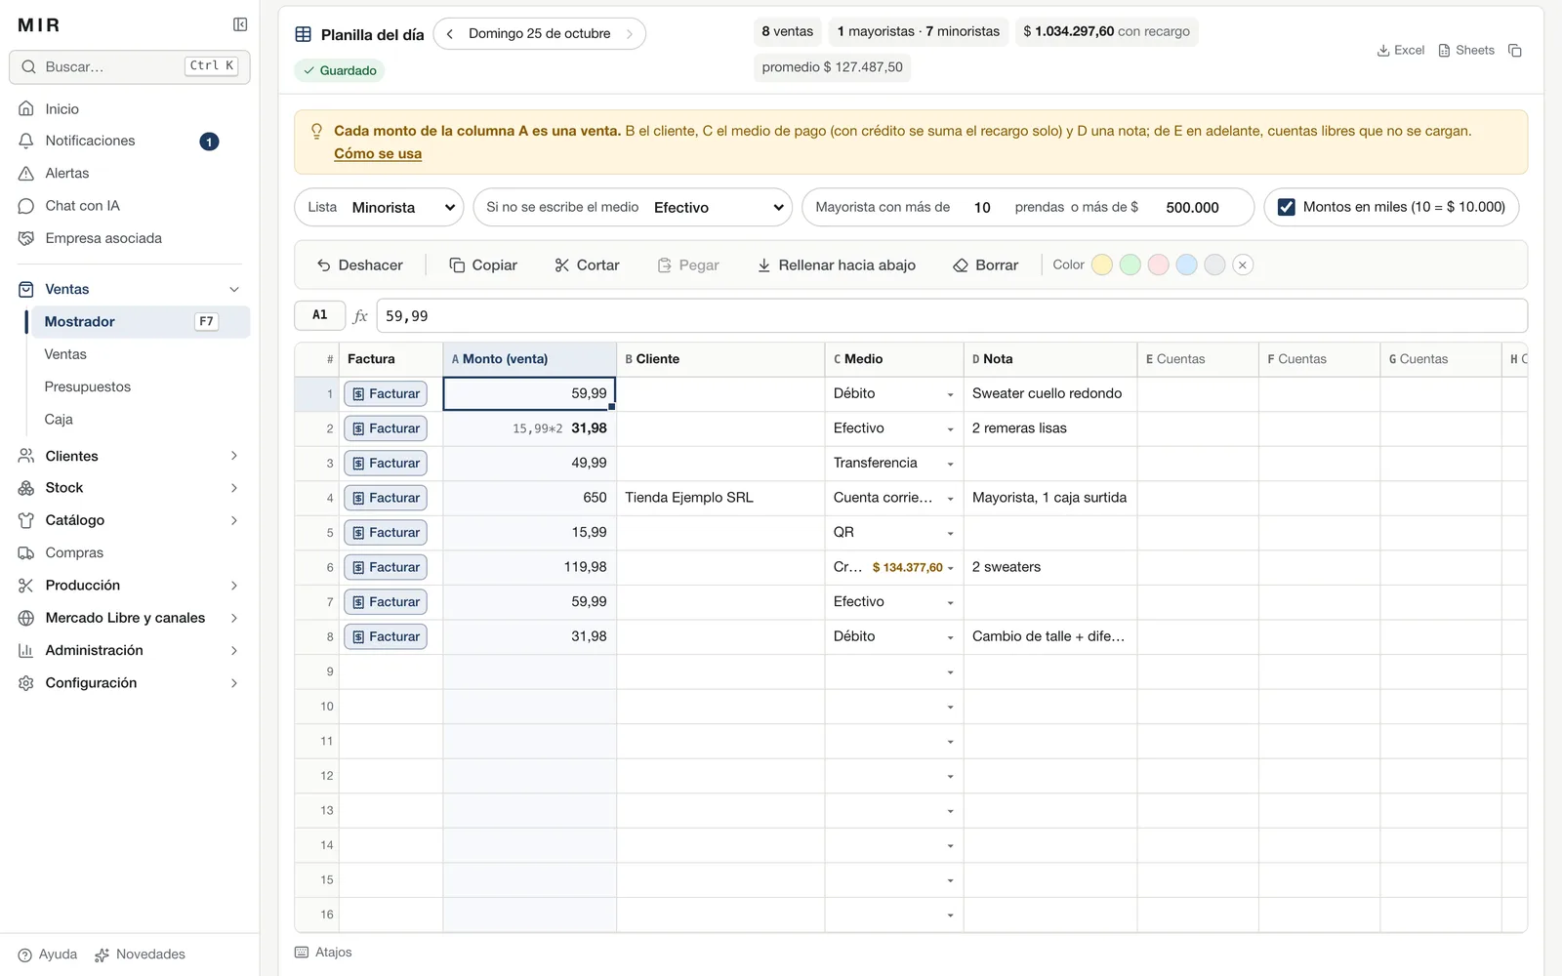The width and height of the screenshot is (1562, 976).
Task: Open the Lista Minorista dropdown
Action: (x=379, y=207)
